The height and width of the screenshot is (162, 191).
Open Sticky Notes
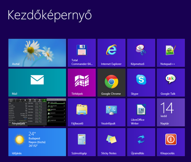111,142
